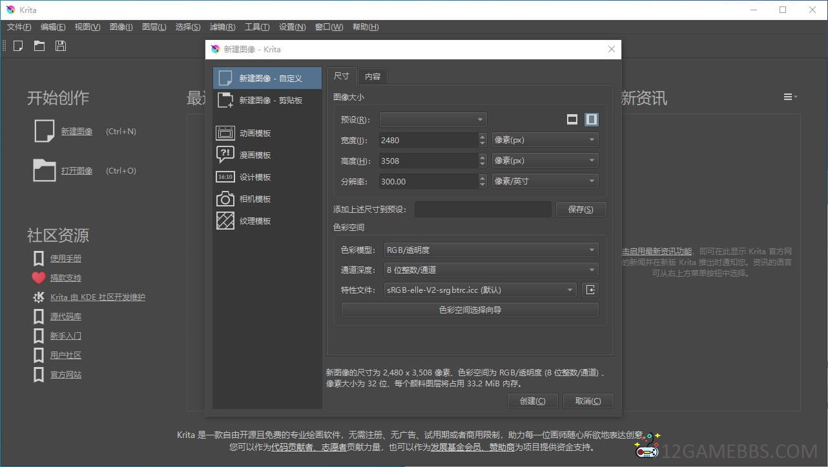
Task: Click 打开图像 folder icon on welcome screen
Action: [x=45, y=170]
